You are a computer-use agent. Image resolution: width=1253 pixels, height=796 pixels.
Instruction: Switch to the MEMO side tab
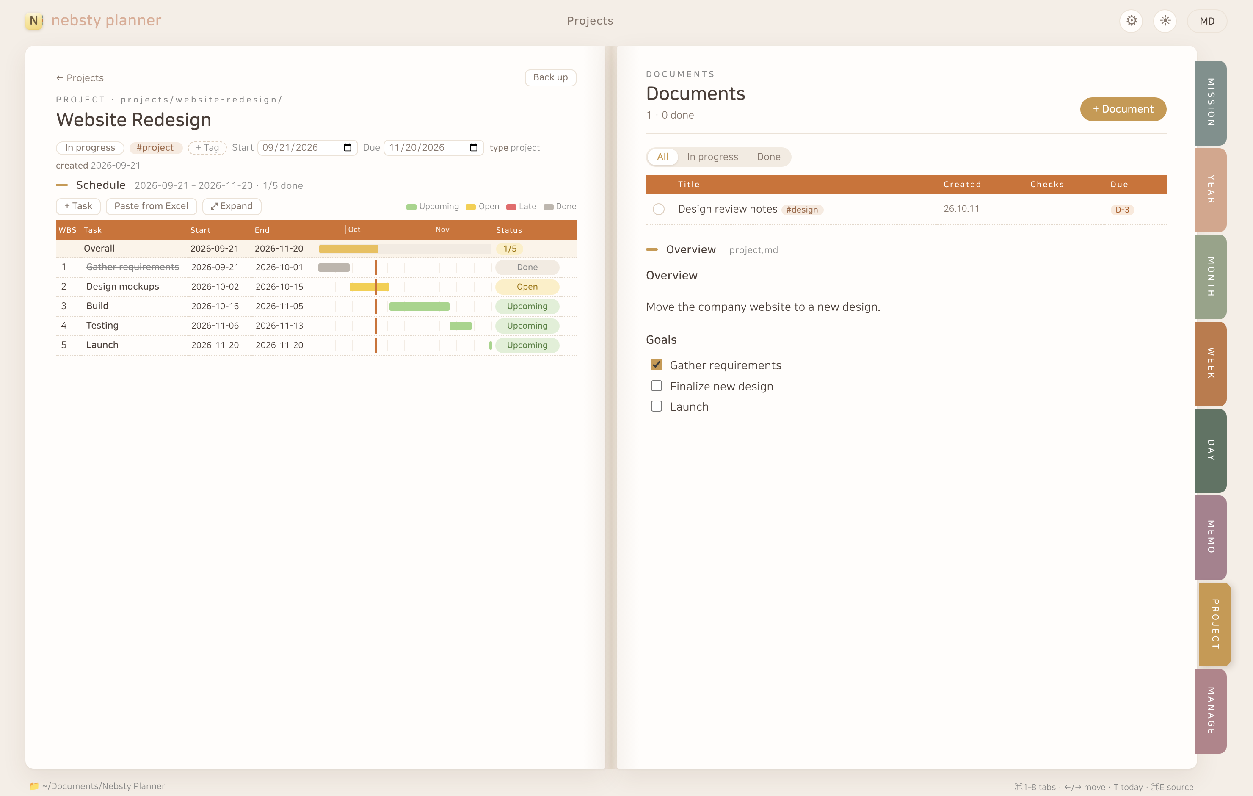(1211, 537)
